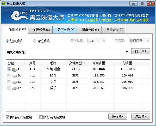Screen dimensions: 156x126
Task: Expand the 压缩率 快速压缩 dropdown
Action: [139, 41]
